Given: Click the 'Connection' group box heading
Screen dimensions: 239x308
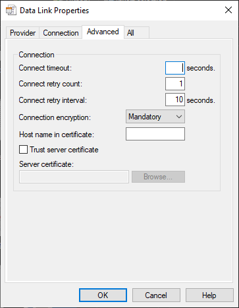Looking at the screenshot, I should click(36, 55).
